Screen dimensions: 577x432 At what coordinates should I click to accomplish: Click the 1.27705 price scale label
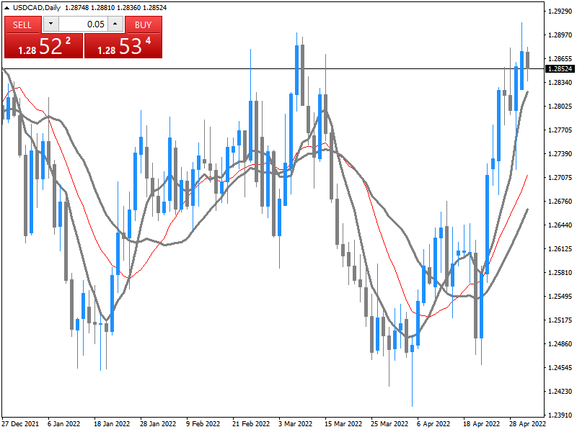[x=560, y=130]
